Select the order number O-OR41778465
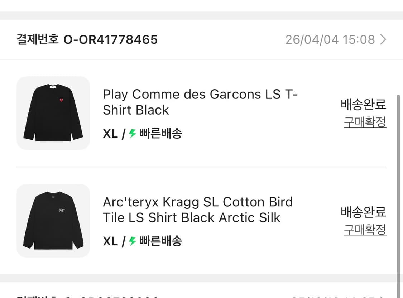Viewport: 403px width, 298px height. (111, 39)
